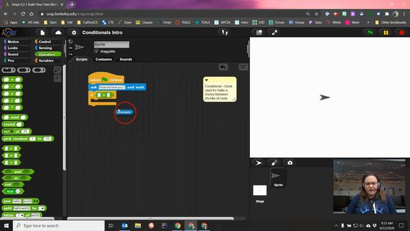Click the not operator block

[x=13, y=185]
